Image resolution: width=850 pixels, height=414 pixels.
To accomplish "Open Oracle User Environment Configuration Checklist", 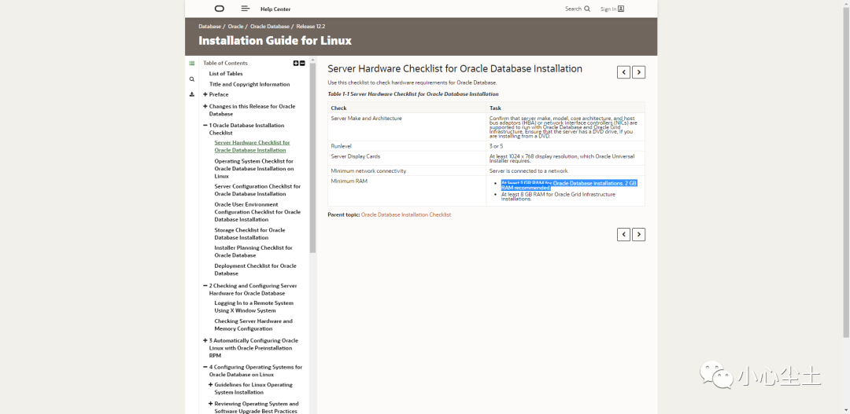I will 257,212.
